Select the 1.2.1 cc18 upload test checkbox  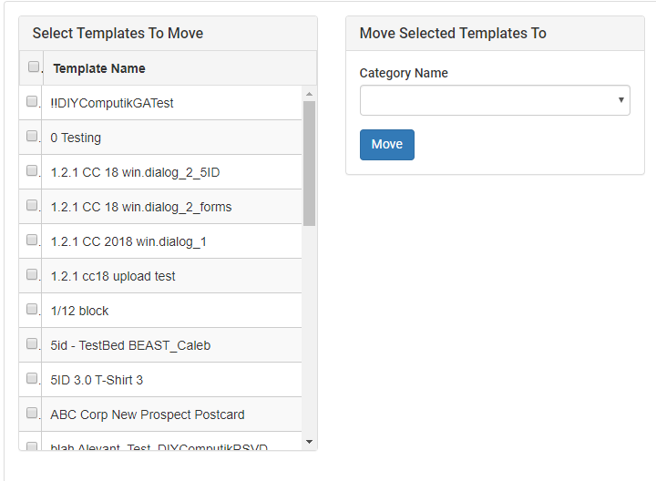pyautogui.click(x=32, y=274)
